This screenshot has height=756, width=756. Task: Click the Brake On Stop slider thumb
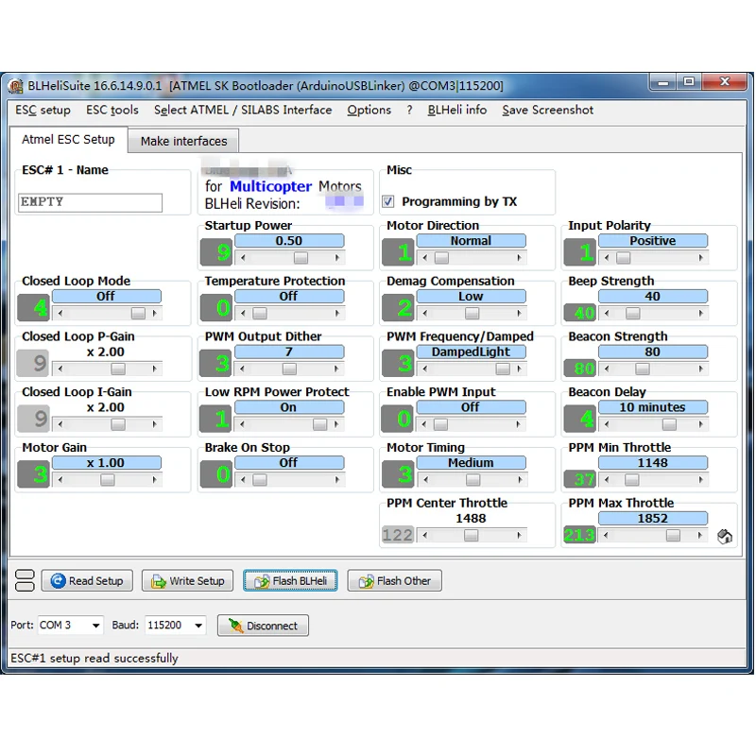tap(260, 480)
